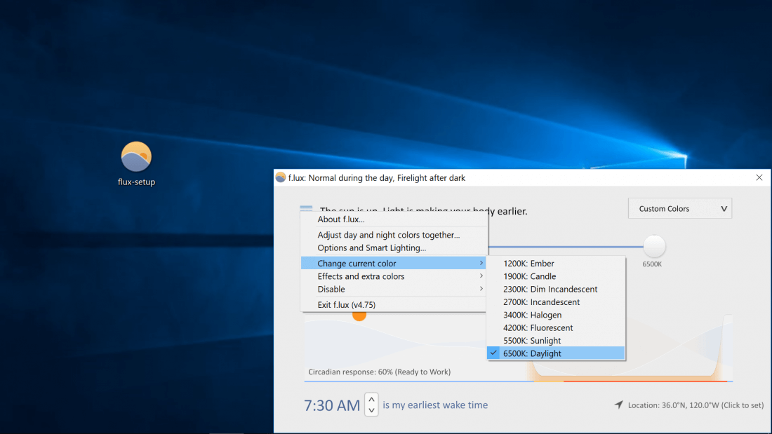Decrease wake time with down arrow

tap(371, 410)
